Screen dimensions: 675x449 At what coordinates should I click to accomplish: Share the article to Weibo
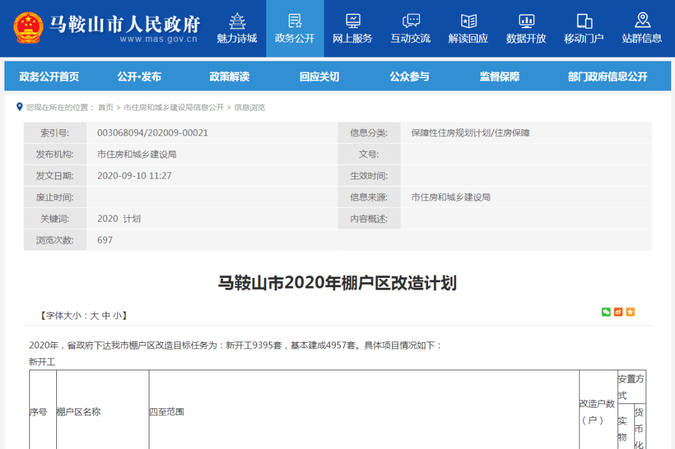pyautogui.click(x=618, y=312)
